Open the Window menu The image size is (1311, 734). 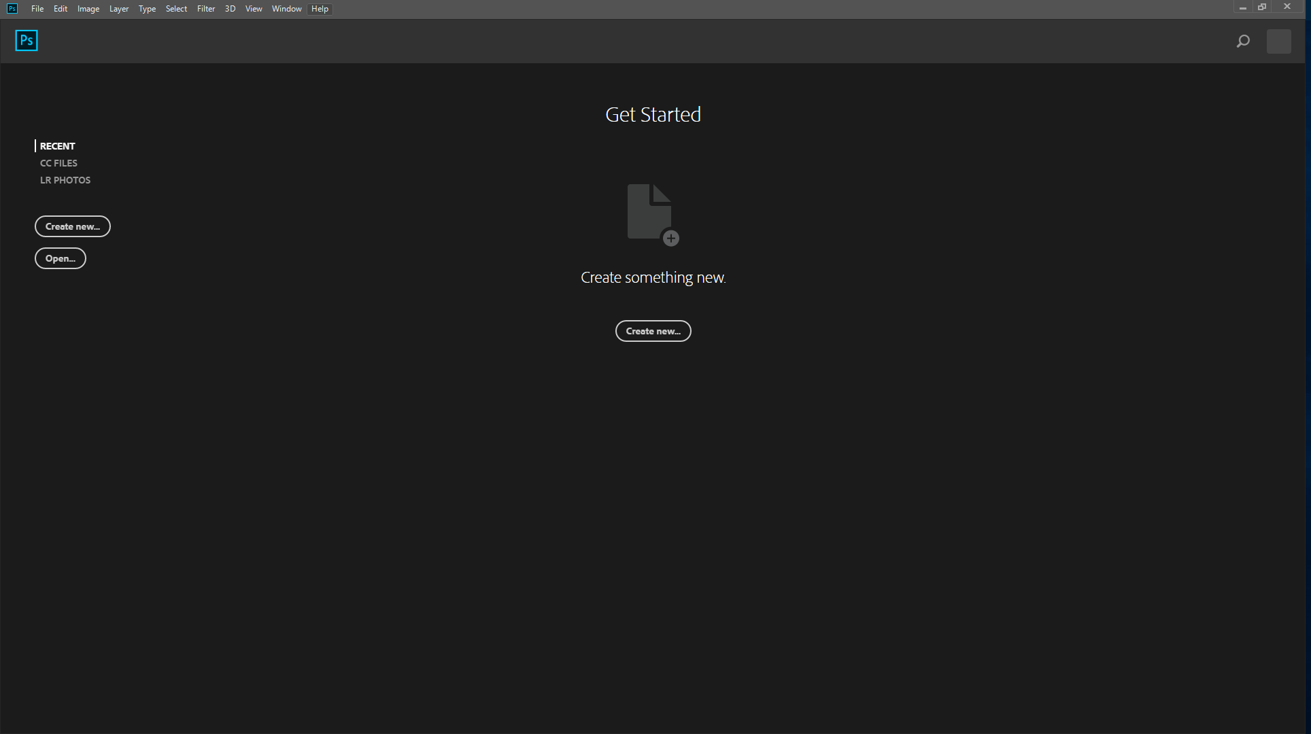286,9
